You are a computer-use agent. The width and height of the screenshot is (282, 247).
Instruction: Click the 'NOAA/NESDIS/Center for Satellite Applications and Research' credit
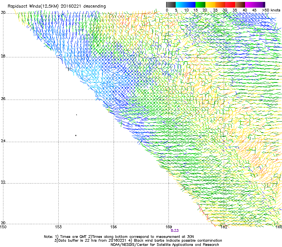(165, 244)
